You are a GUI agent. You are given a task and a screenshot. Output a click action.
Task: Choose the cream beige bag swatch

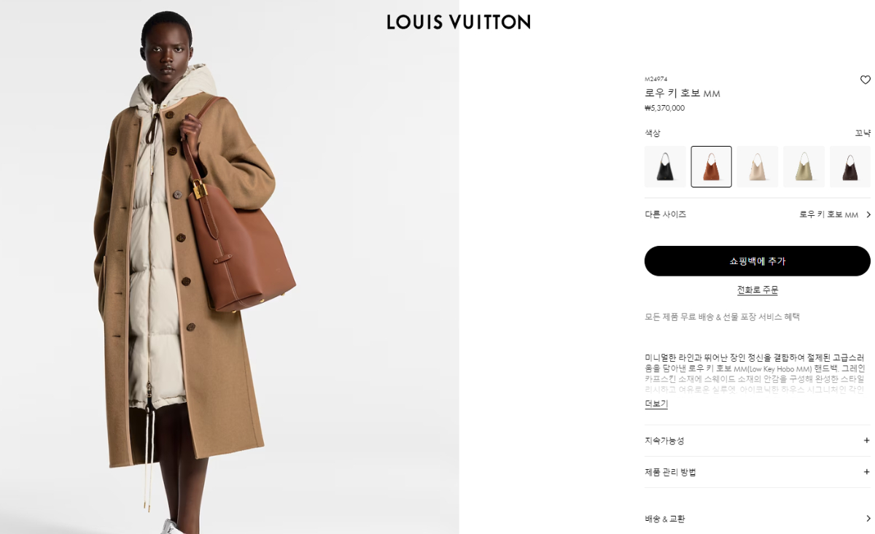[758, 166]
